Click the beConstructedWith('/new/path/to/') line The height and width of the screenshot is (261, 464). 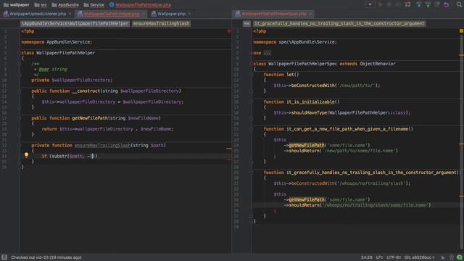point(327,86)
